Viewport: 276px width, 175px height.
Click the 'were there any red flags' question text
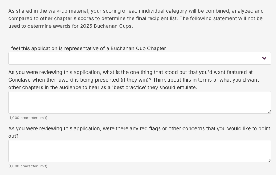tap(139, 128)
